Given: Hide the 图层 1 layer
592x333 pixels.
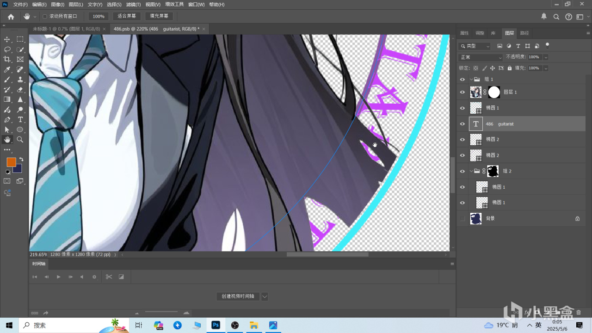Looking at the screenshot, I should [462, 92].
